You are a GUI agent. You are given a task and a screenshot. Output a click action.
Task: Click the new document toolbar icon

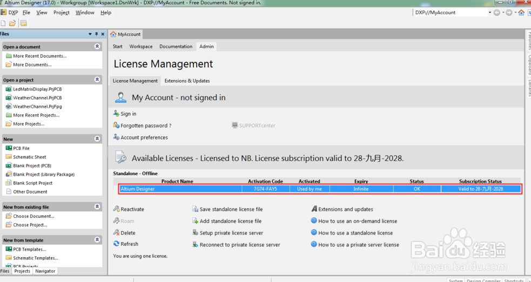point(3,23)
